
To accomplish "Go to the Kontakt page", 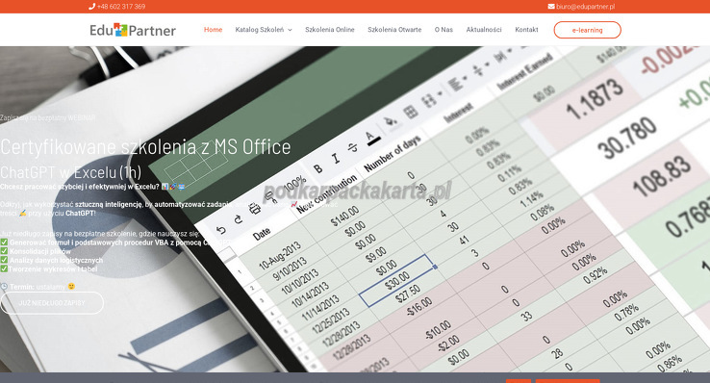I will click(526, 30).
